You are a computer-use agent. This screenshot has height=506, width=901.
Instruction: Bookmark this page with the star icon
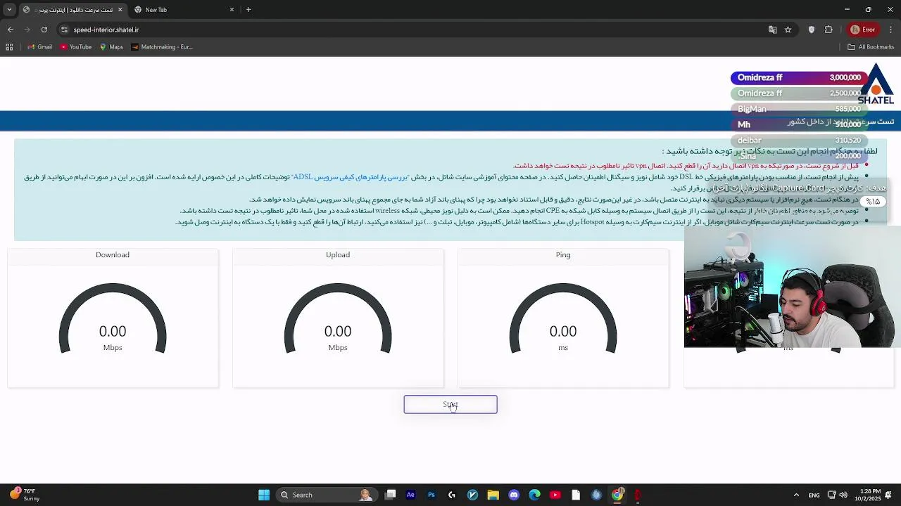pyautogui.click(x=788, y=30)
